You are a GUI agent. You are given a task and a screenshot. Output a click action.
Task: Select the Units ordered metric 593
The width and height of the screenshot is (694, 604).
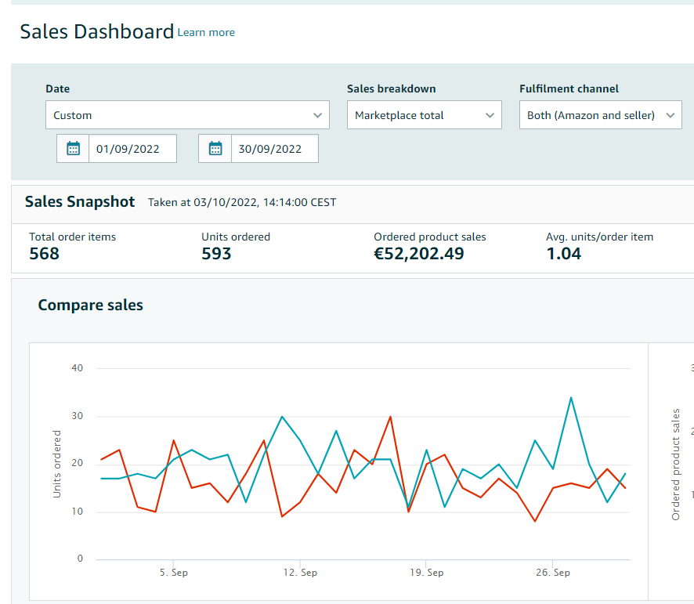click(x=216, y=254)
